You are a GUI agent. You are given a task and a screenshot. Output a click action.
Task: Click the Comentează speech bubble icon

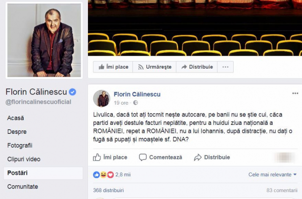coord(143,158)
